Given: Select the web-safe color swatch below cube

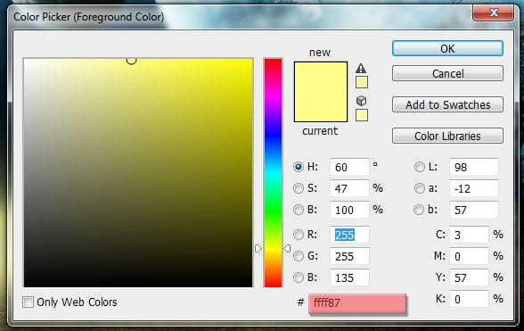Looking at the screenshot, I should pyautogui.click(x=362, y=115).
